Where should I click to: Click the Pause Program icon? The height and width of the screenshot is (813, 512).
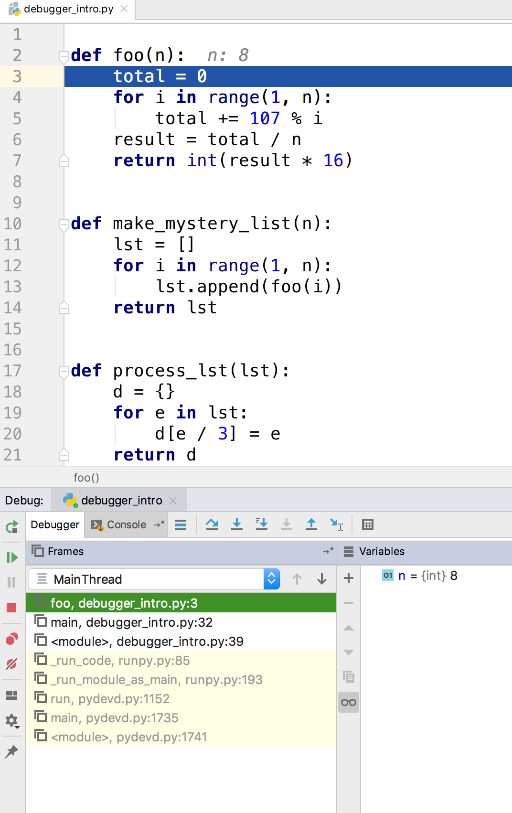pyautogui.click(x=12, y=582)
